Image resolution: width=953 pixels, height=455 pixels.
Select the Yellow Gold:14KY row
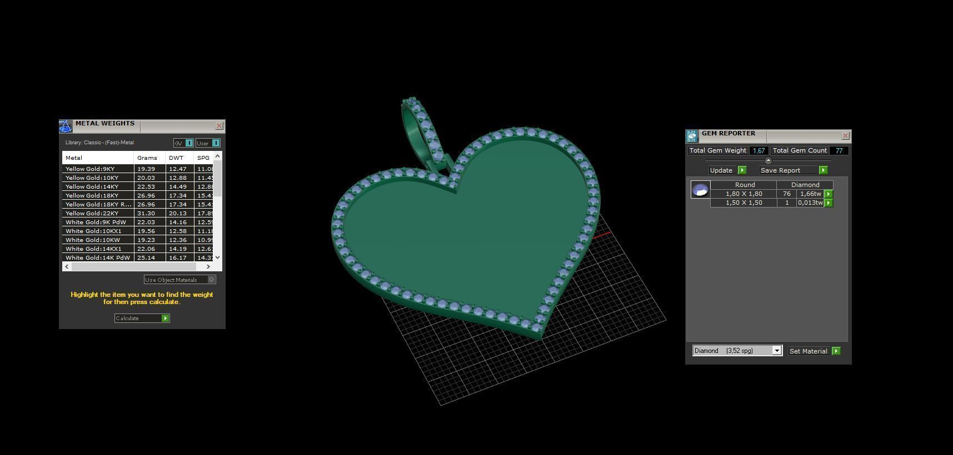138,186
